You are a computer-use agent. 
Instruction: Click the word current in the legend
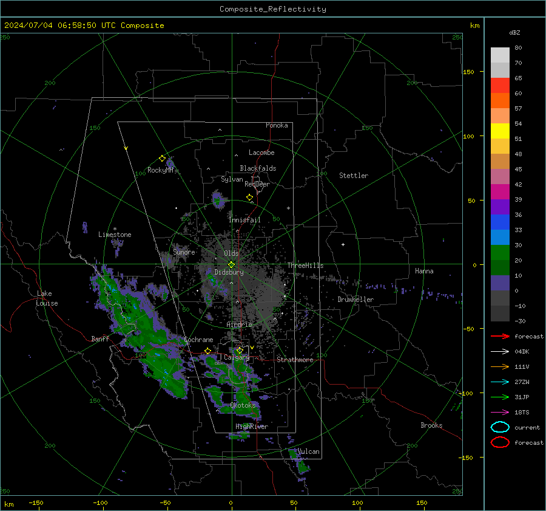pyautogui.click(x=527, y=427)
